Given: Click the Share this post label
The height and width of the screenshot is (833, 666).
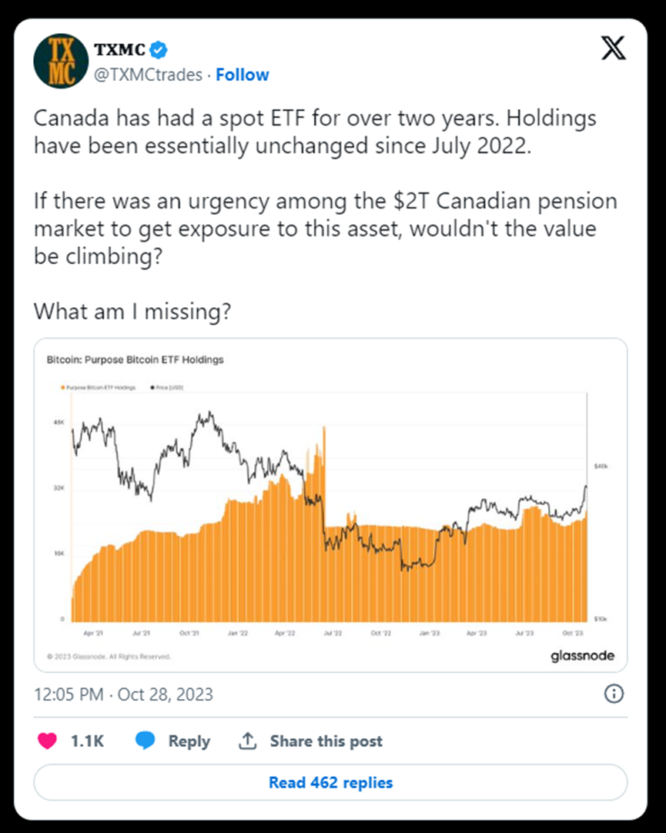Looking at the screenshot, I should tap(326, 741).
